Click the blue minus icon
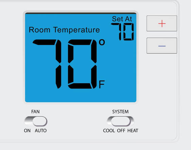 pos(162,46)
